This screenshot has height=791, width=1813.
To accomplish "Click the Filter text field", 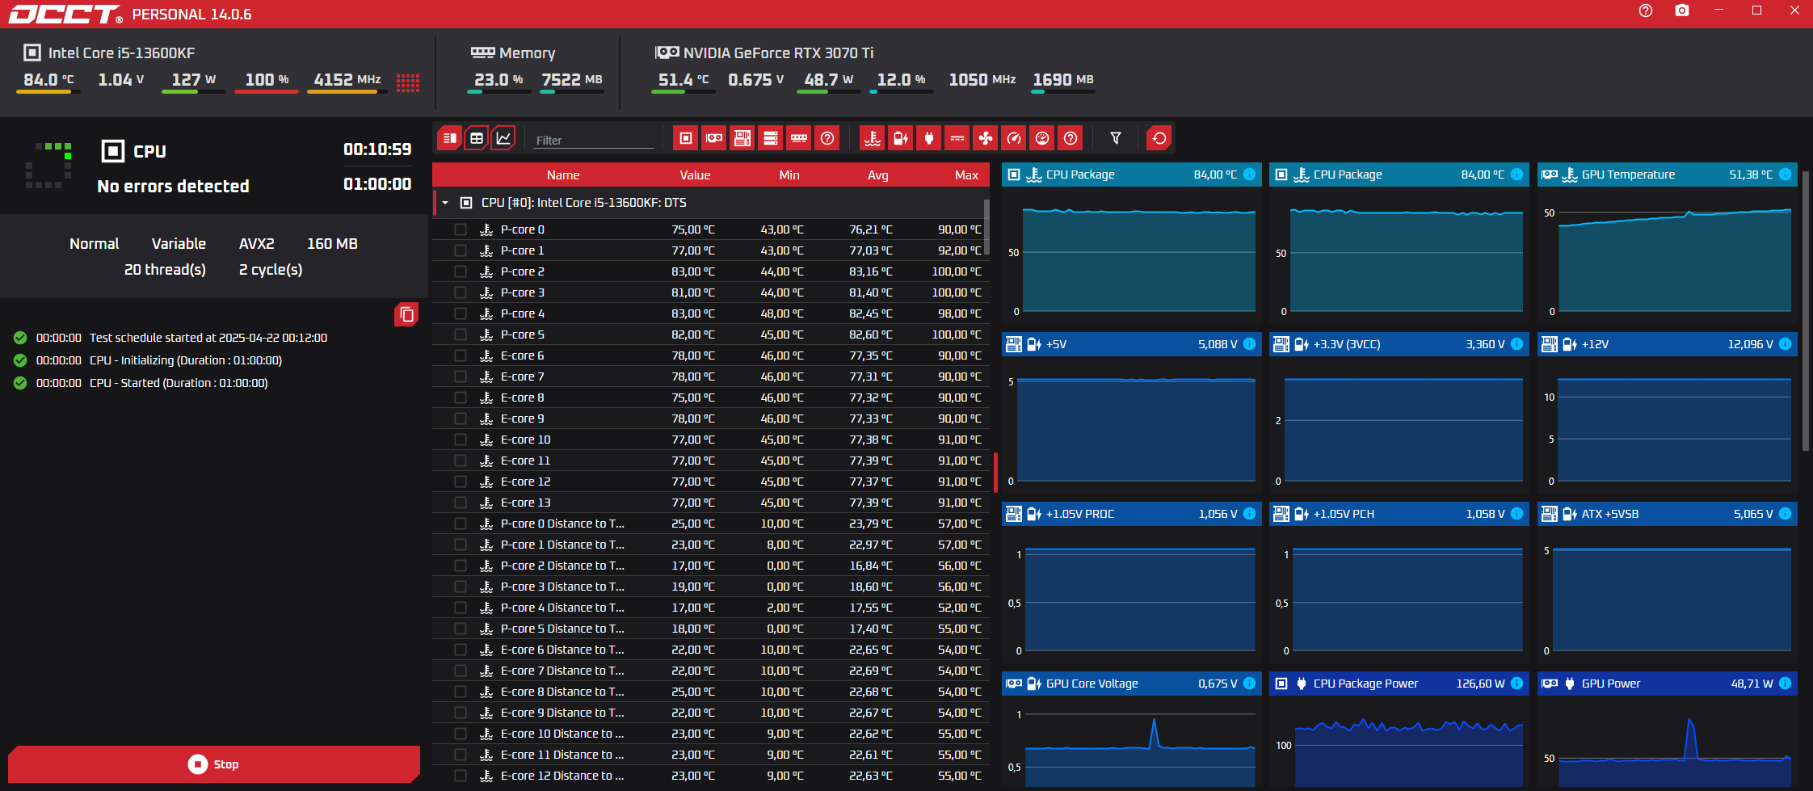I will (x=594, y=140).
